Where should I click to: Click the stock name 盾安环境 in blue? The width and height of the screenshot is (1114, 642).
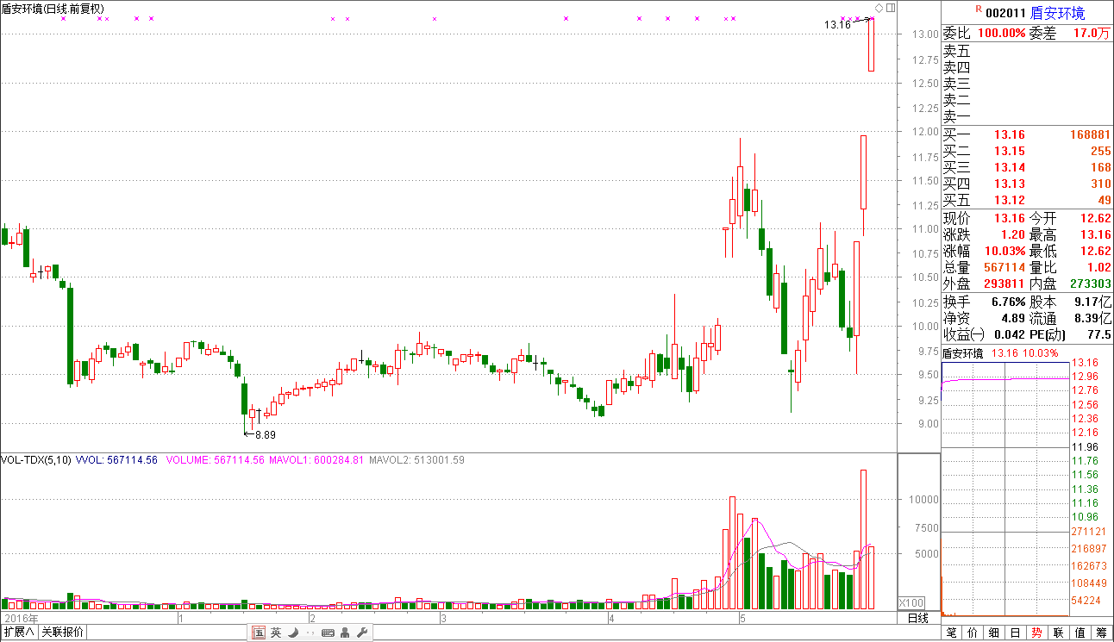pyautogui.click(x=1058, y=13)
